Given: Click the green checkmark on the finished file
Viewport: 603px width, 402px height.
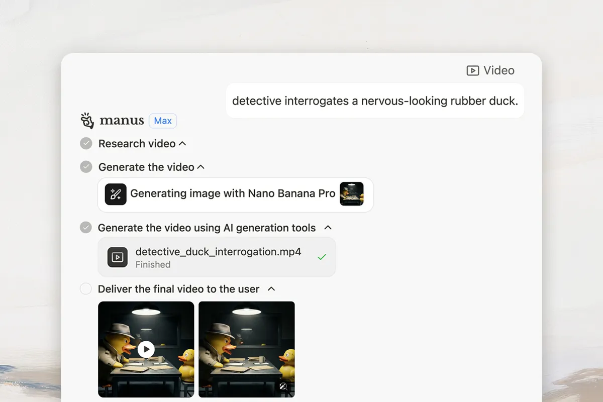Looking at the screenshot, I should [x=322, y=257].
